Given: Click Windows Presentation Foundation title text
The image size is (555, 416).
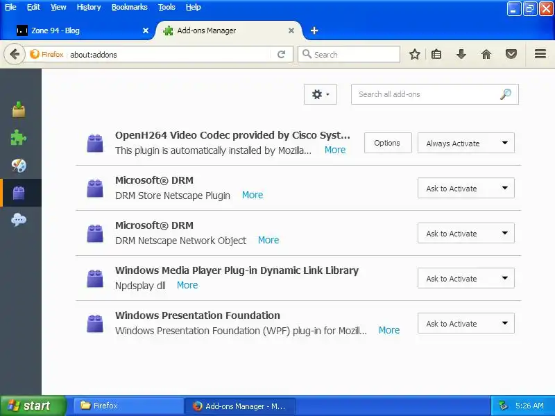Looking at the screenshot, I should 198,315.
